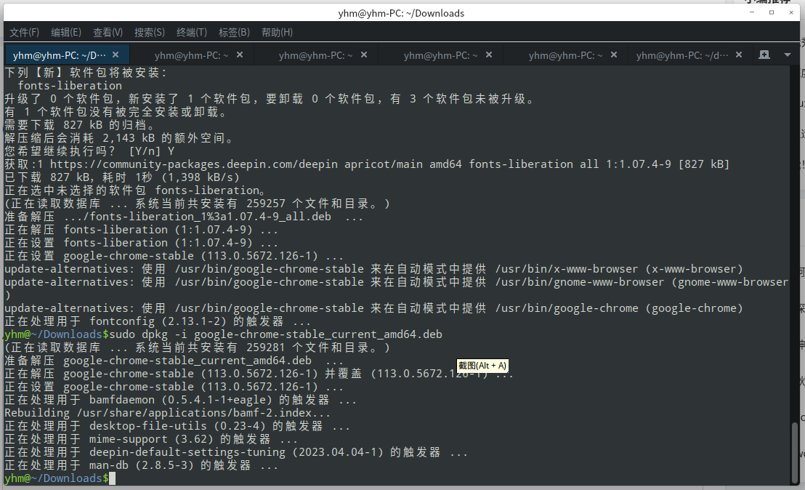This screenshot has height=490, width=805.
Task: Open the 查看(V) menu
Action: [x=108, y=32]
